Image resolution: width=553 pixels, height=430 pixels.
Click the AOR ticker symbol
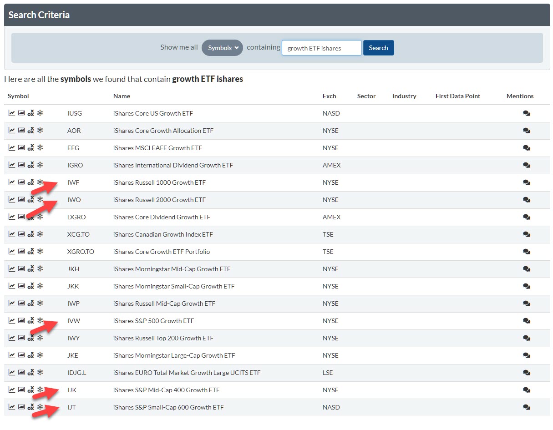pyautogui.click(x=74, y=131)
